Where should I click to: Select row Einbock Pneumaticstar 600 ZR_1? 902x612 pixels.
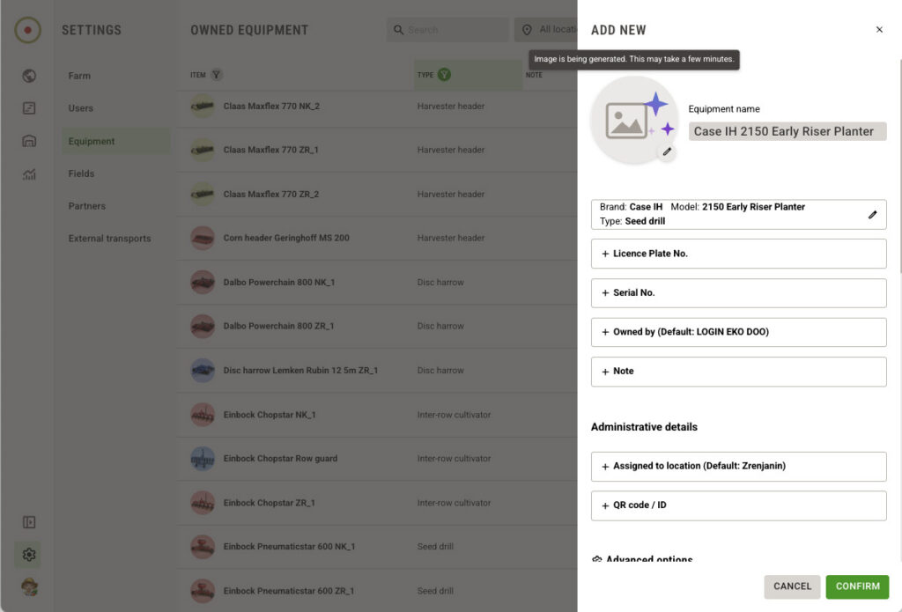[377, 591]
